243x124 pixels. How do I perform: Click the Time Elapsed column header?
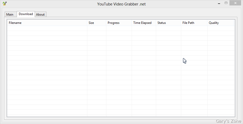coord(144,23)
